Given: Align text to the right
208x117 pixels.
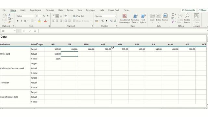Looking at the screenshot, I should tap(61, 21).
